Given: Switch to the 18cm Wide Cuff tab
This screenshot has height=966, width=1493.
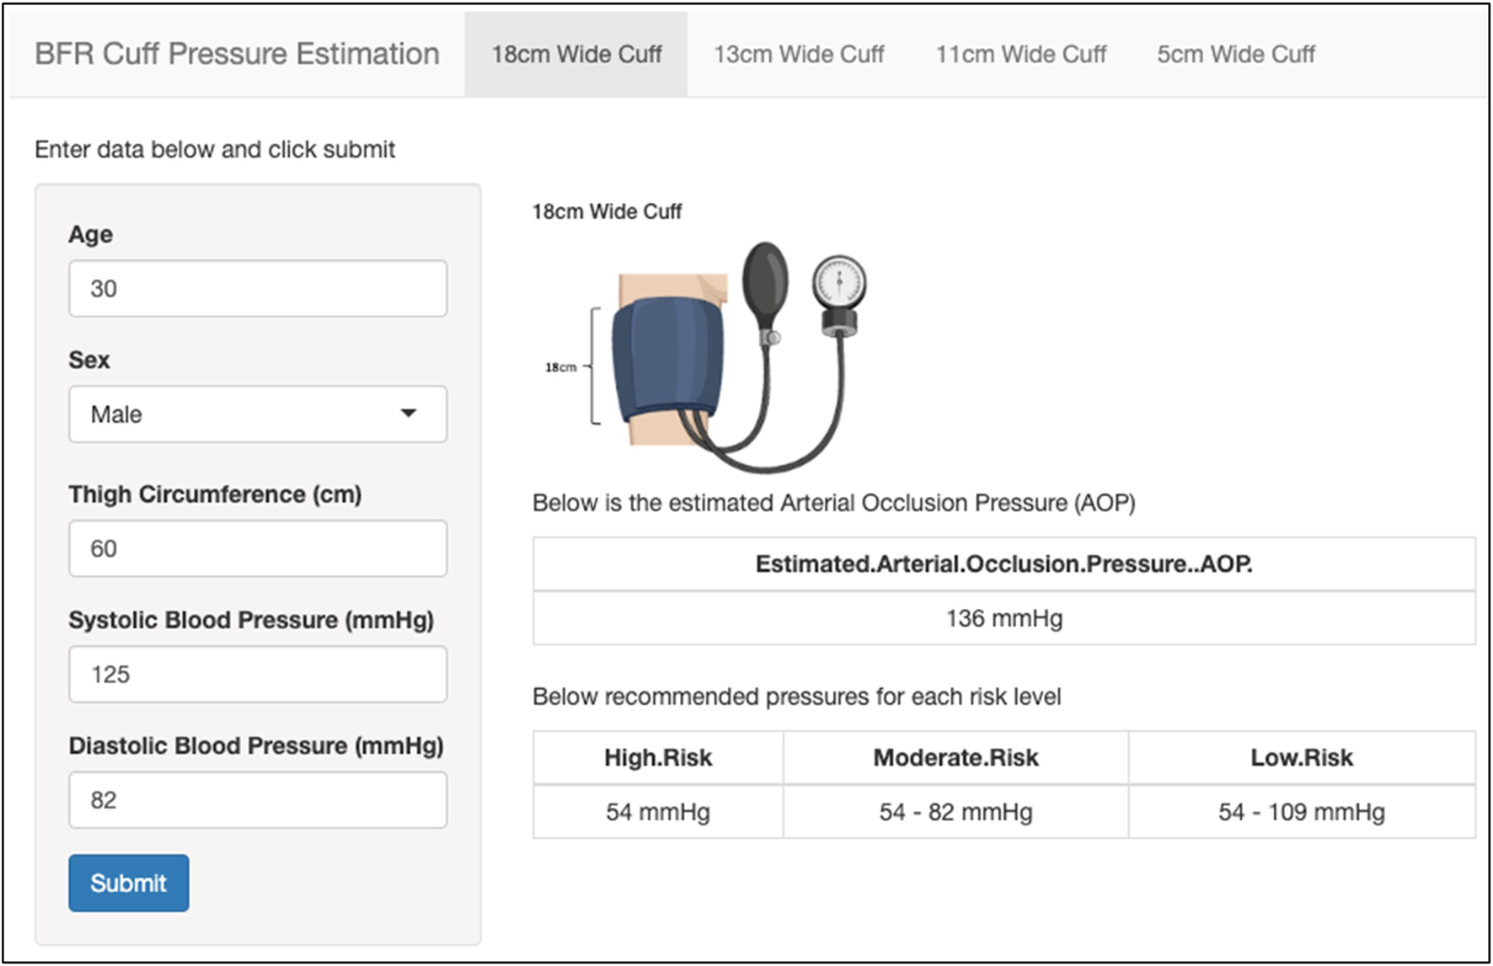Looking at the screenshot, I should point(576,55).
